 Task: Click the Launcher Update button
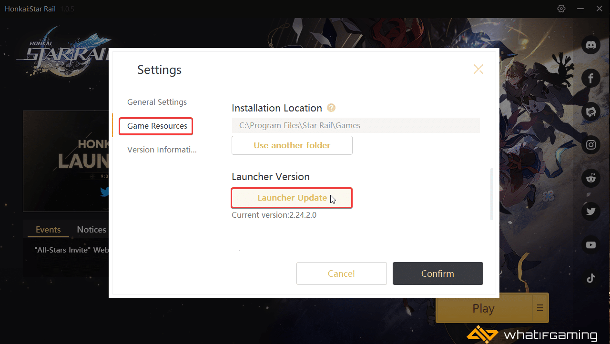click(x=292, y=198)
